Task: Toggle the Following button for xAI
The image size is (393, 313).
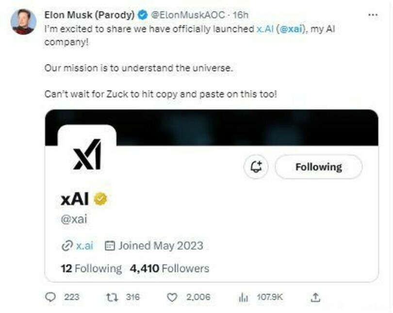Action: point(318,167)
